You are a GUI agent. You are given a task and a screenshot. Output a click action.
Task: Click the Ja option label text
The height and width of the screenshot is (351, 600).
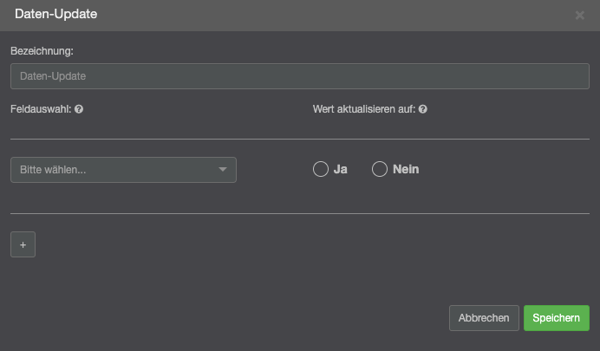tap(341, 170)
